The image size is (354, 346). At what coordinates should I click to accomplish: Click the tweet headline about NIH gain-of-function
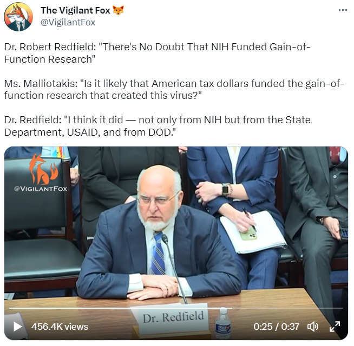pyautogui.click(x=158, y=53)
